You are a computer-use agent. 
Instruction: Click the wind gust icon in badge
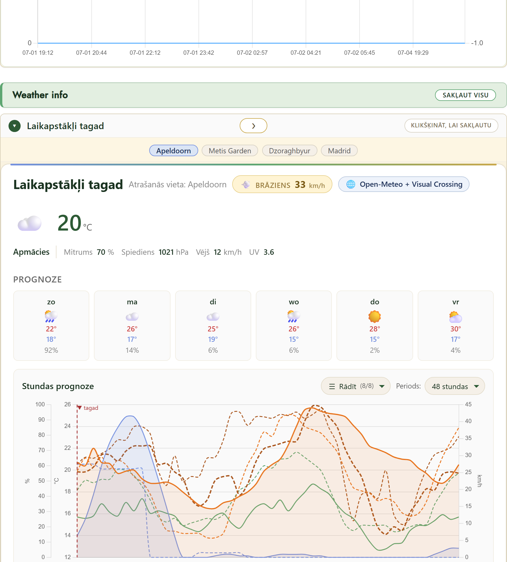pos(246,185)
